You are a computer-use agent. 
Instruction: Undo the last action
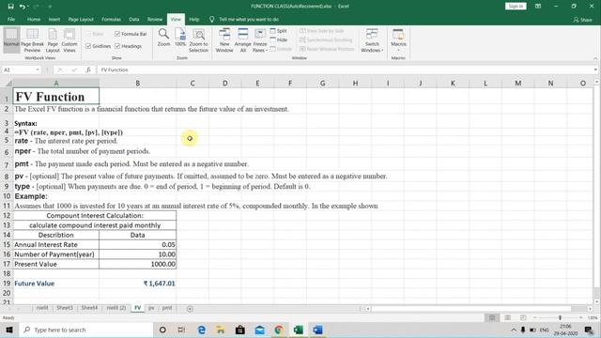click(x=23, y=7)
